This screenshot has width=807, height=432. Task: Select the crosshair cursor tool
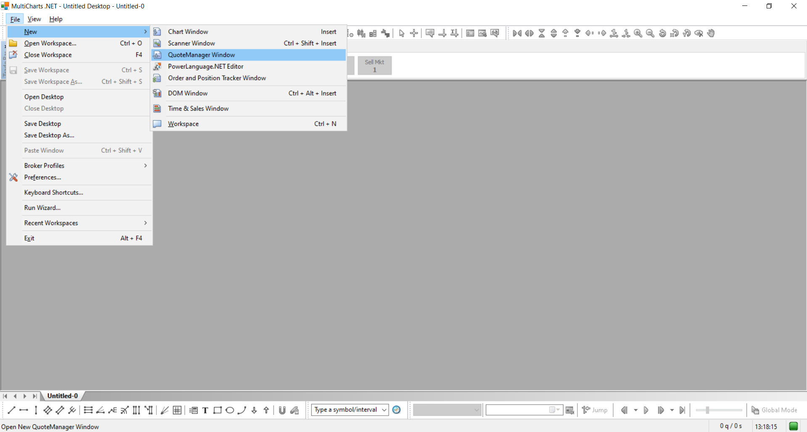click(x=414, y=33)
